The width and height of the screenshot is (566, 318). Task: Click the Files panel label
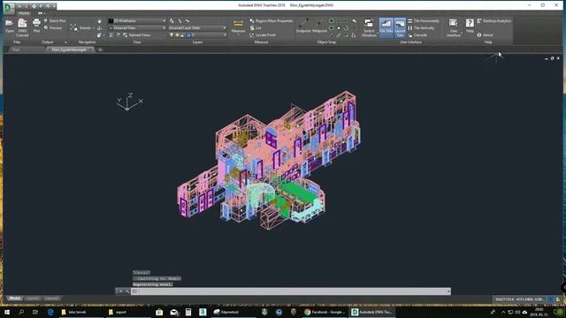[x=17, y=42]
